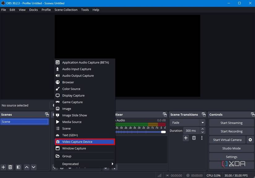Click the Browser globe icon

[57, 82]
